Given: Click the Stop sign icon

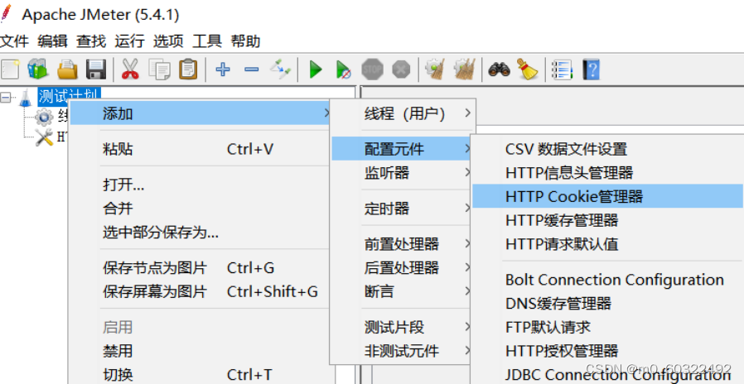Looking at the screenshot, I should tap(372, 70).
